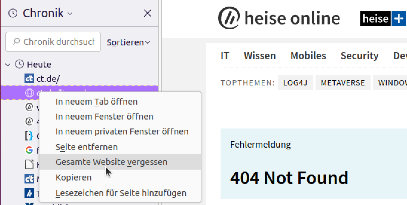Click the LOG4J top theme button
The image size is (407, 205).
point(295,83)
